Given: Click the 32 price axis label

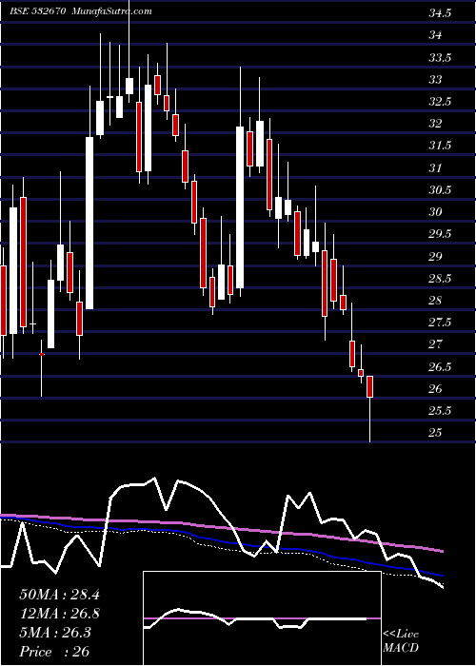Looking at the screenshot, I should [x=435, y=124].
